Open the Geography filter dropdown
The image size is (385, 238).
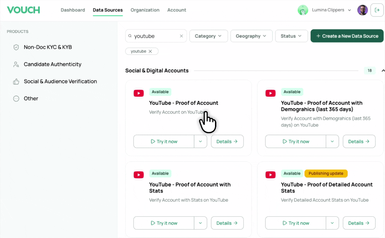pyautogui.click(x=251, y=36)
